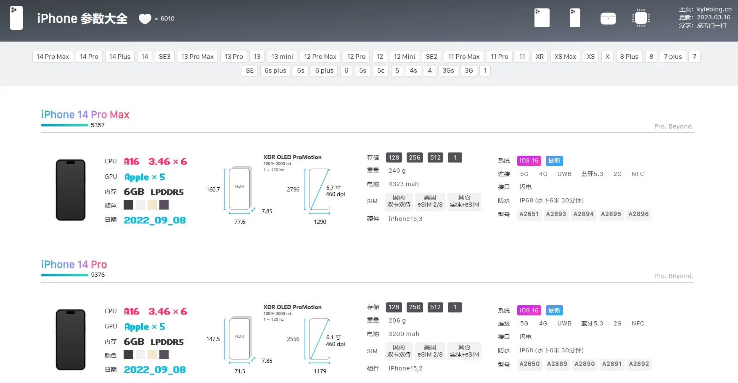
Task: Click model number A2894
Action: tap(584, 214)
